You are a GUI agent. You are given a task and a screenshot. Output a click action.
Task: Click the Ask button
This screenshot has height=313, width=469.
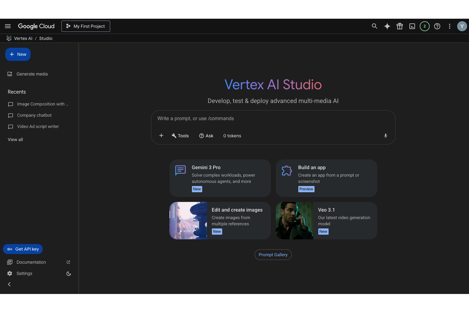[206, 136]
